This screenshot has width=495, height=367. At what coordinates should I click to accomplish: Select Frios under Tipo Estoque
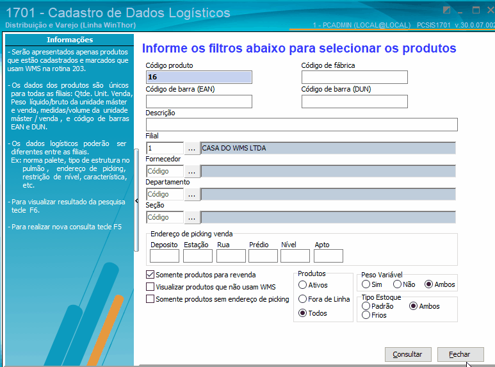click(x=366, y=315)
